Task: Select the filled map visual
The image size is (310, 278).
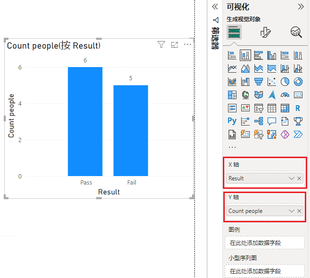Action: point(259,95)
